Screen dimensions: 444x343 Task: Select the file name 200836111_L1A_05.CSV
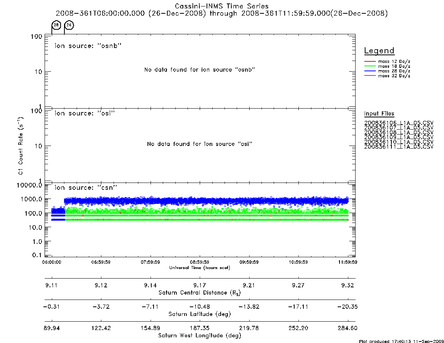pos(399,147)
